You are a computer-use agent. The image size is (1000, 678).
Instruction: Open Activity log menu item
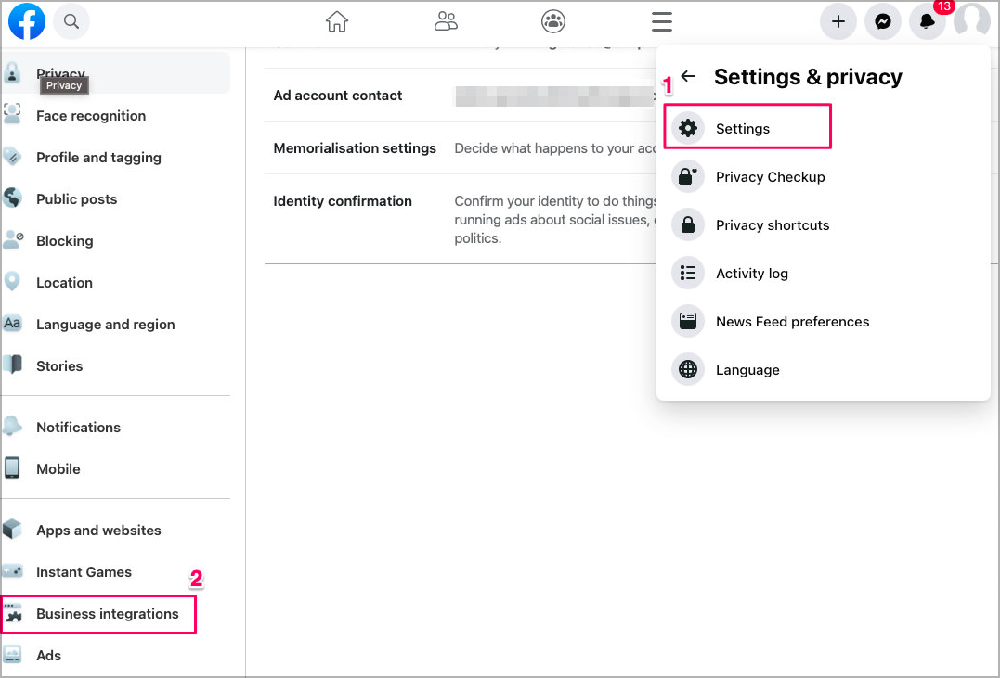(x=823, y=274)
